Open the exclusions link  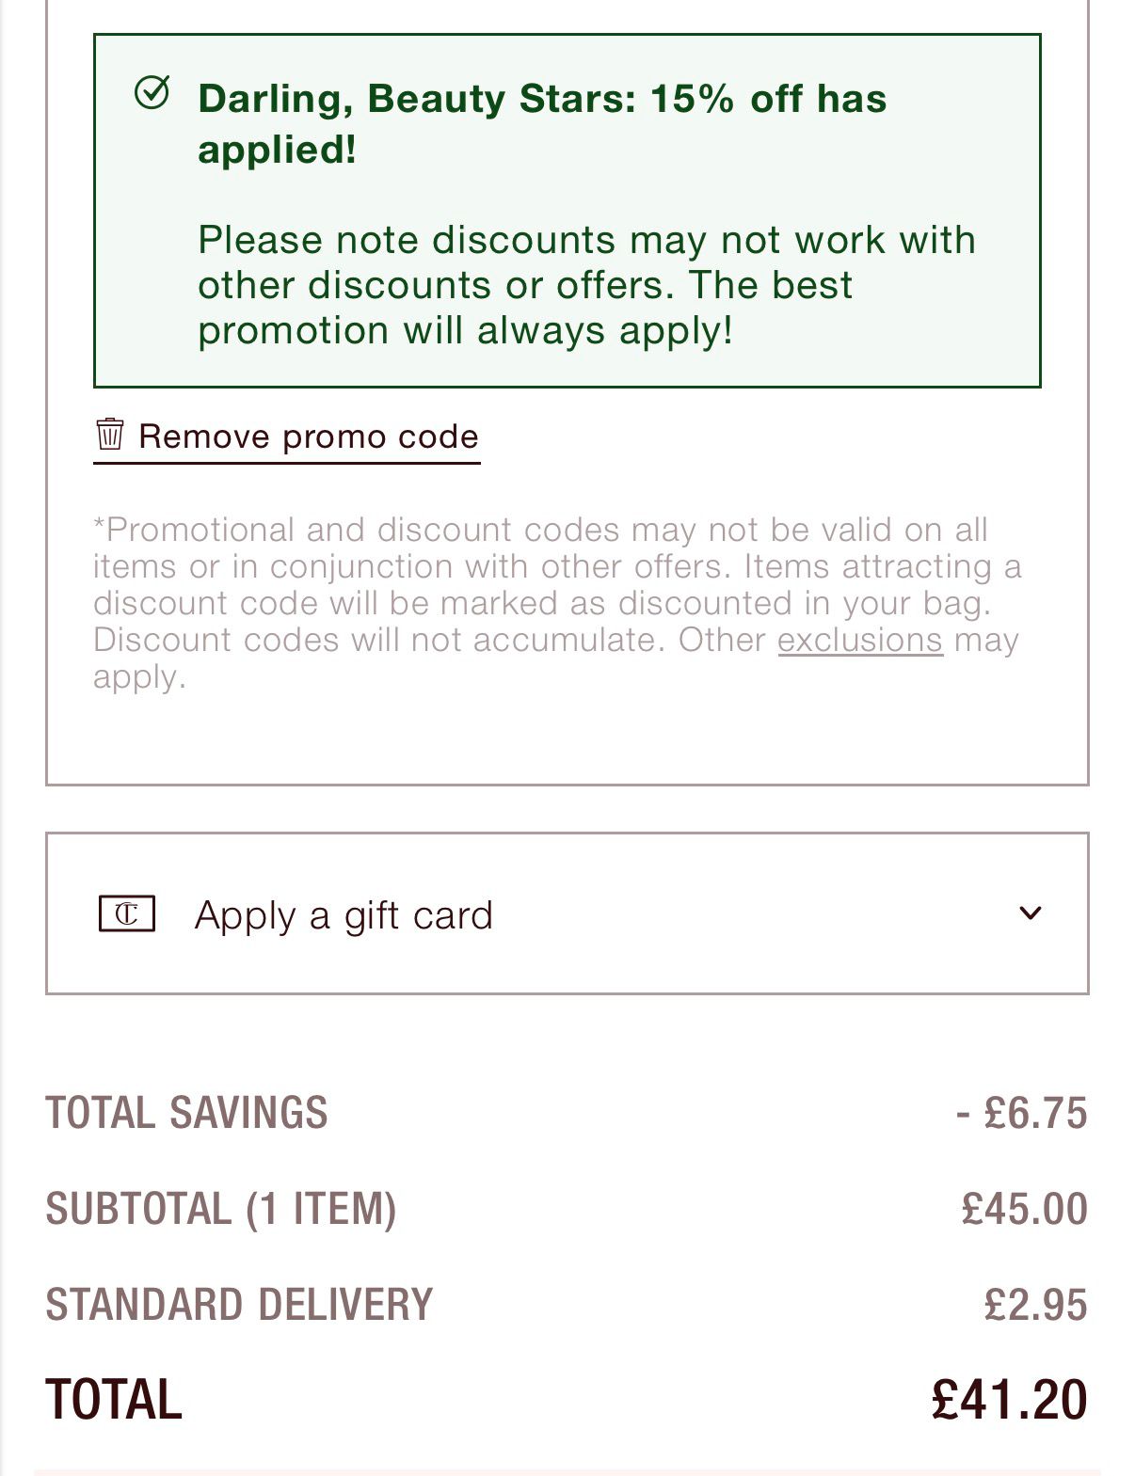(859, 639)
